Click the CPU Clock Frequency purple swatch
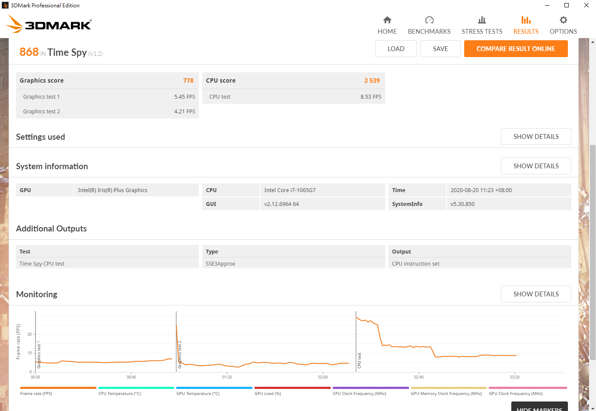This screenshot has width=596, height=411. click(370, 388)
